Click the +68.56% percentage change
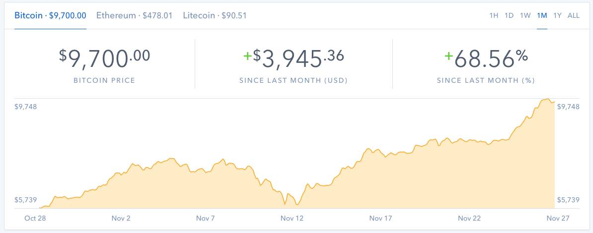This screenshot has height=233, width=593. 486,58
